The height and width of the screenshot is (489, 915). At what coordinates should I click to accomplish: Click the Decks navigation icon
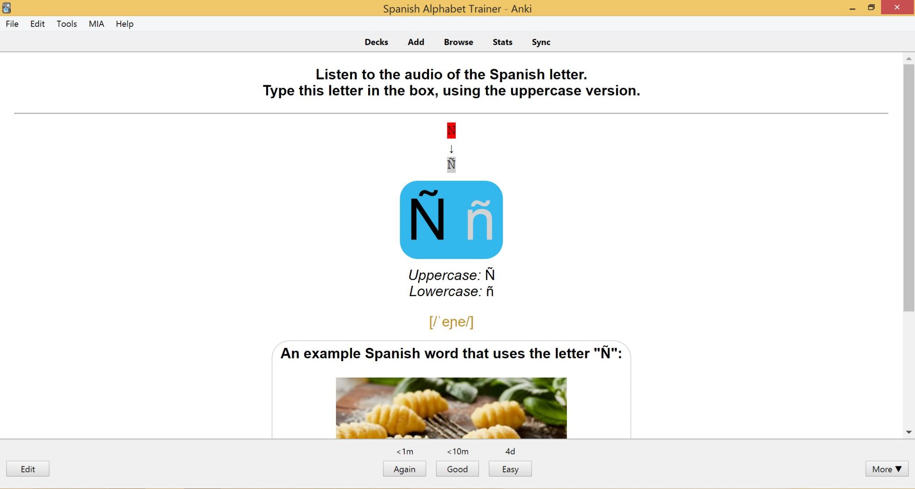376,41
